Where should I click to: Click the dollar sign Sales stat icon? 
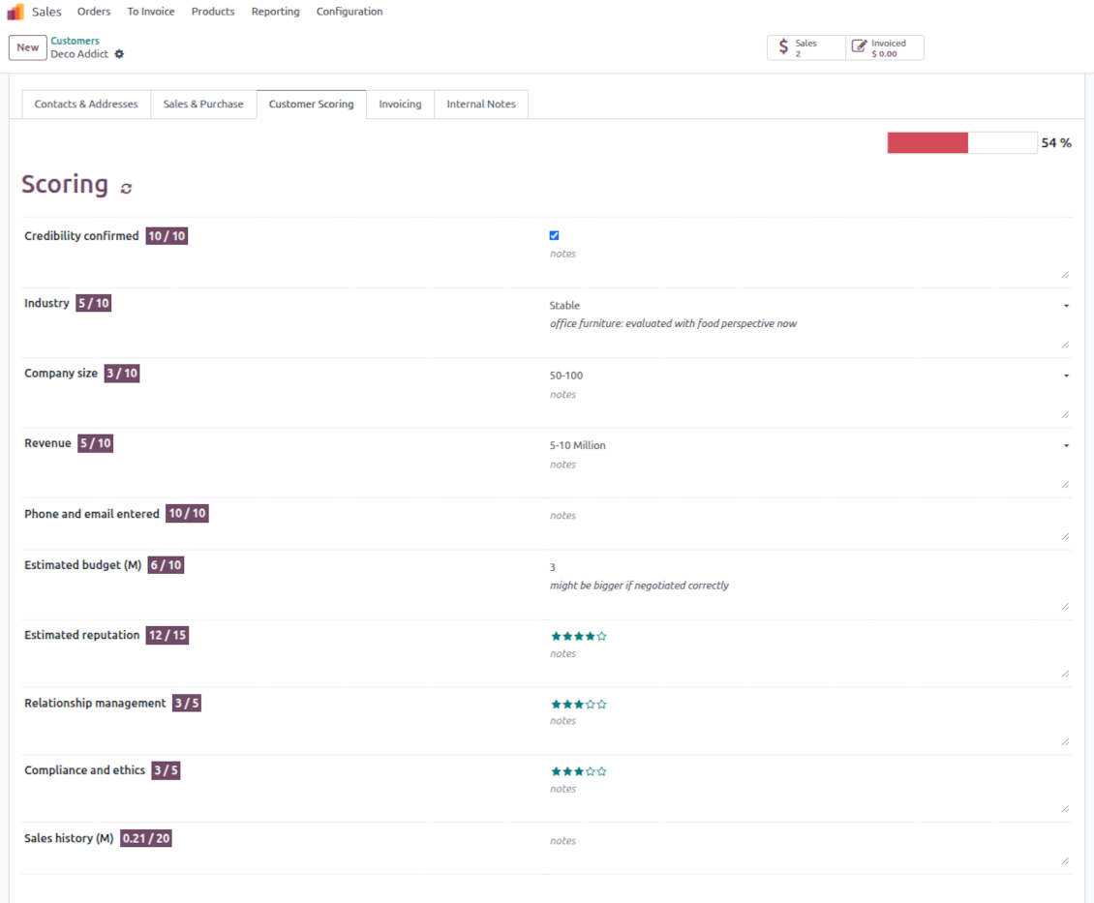[x=783, y=47]
